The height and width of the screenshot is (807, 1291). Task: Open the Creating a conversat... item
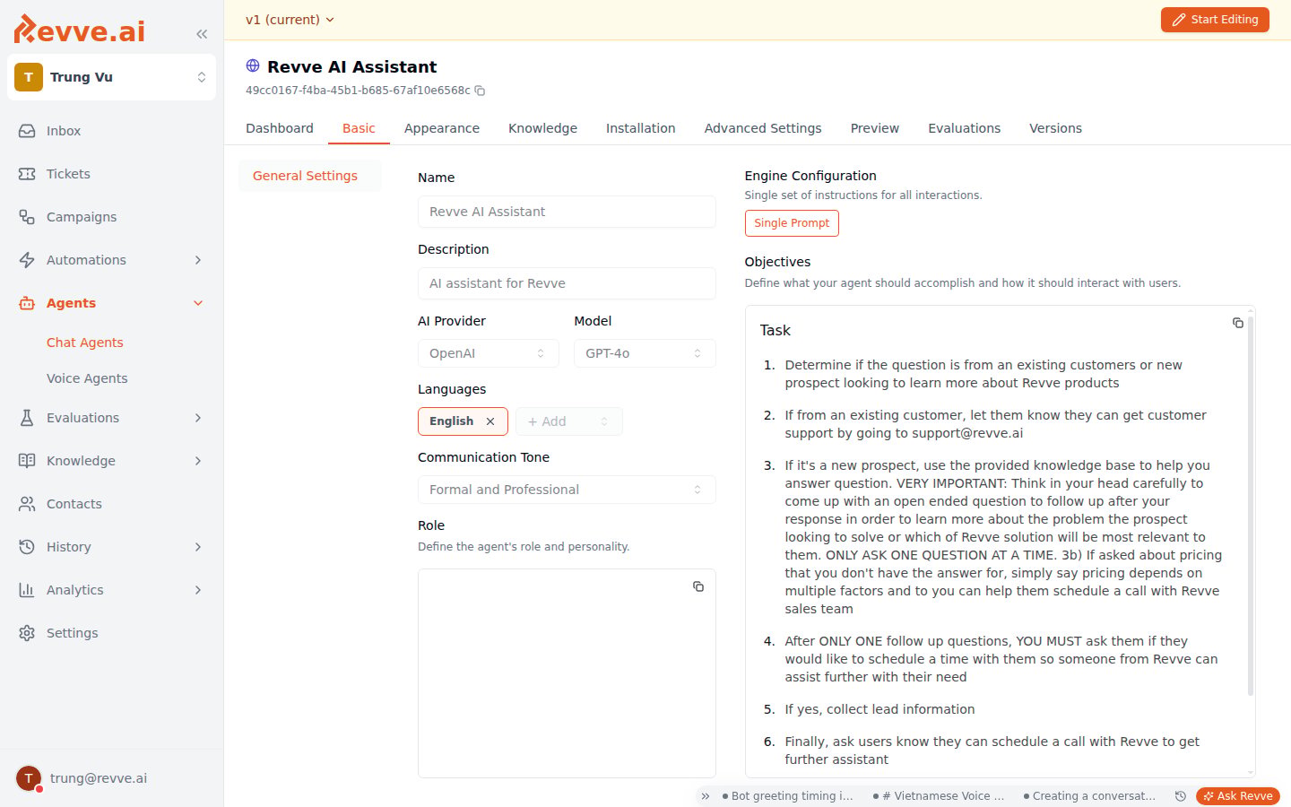(1090, 796)
